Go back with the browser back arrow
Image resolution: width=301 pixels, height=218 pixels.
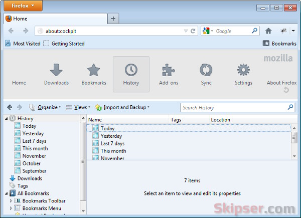pos(11,31)
